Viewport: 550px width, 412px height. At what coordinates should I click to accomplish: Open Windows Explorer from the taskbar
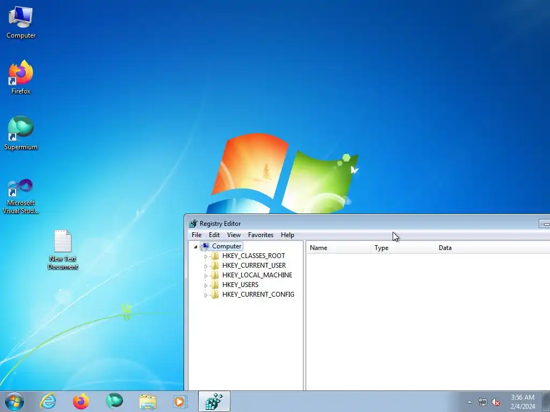point(148,401)
